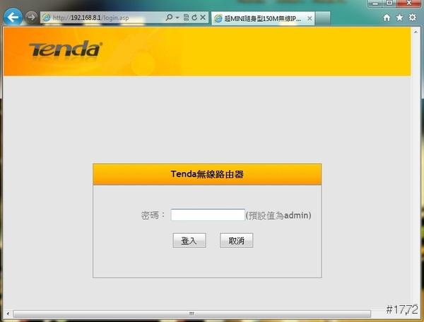Screen dimensions: 424x322
Task: Open the address bar dropdown arrow
Action: pos(177,18)
